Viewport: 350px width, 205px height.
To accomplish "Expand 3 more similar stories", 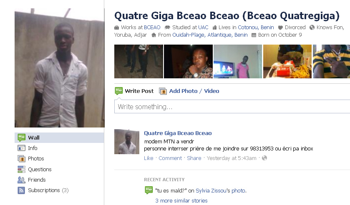I will (x=181, y=200).
